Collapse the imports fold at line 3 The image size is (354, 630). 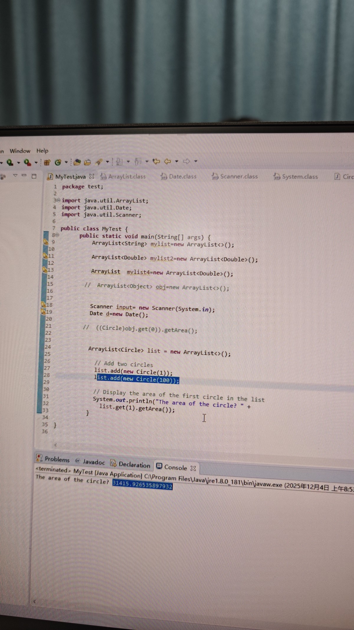58,201
